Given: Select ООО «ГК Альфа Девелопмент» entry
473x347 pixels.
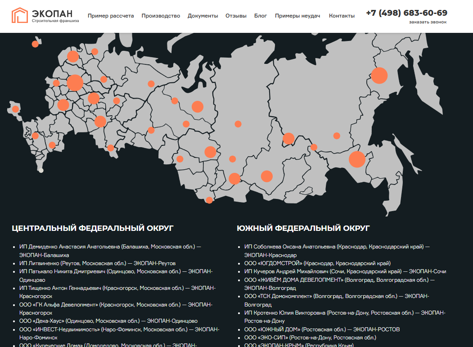Looking at the screenshot, I should (x=116, y=309).
